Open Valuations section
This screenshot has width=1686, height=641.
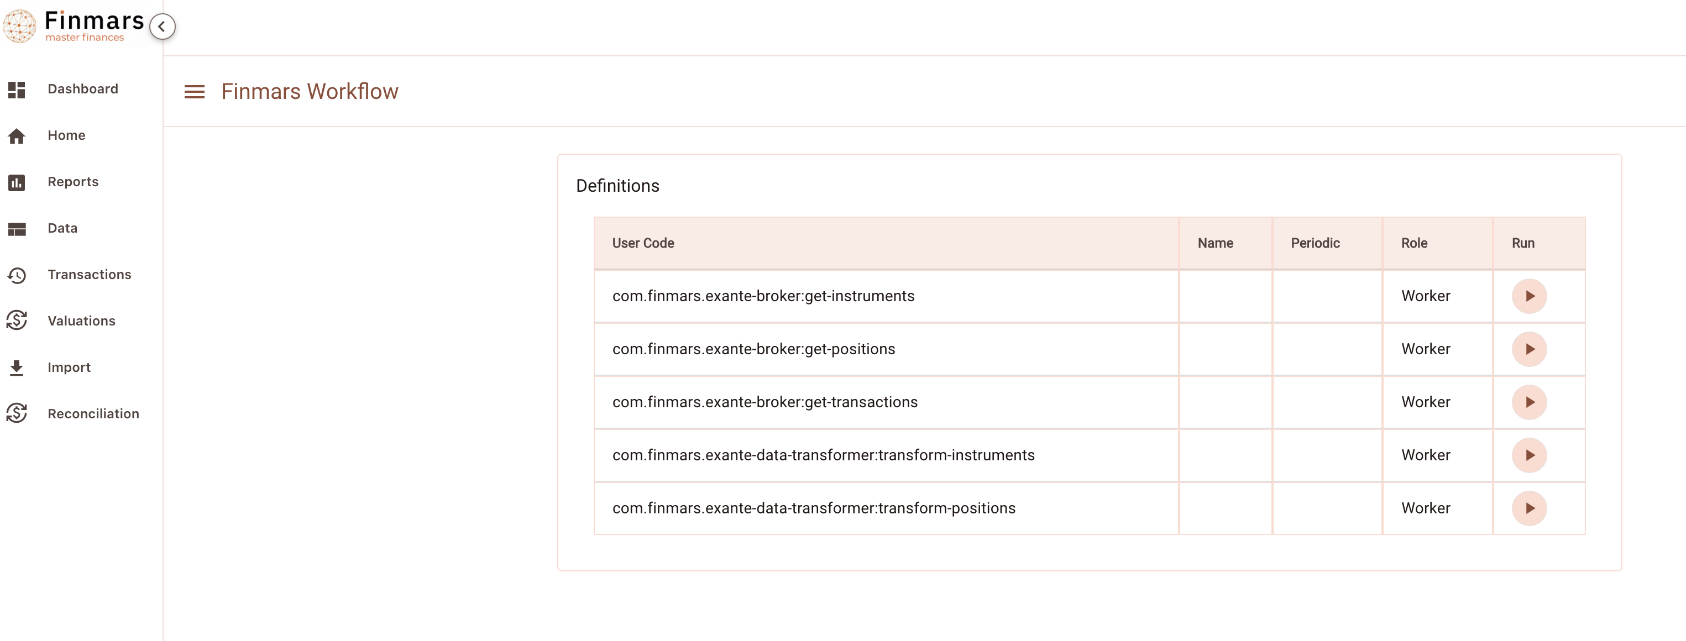coord(81,321)
